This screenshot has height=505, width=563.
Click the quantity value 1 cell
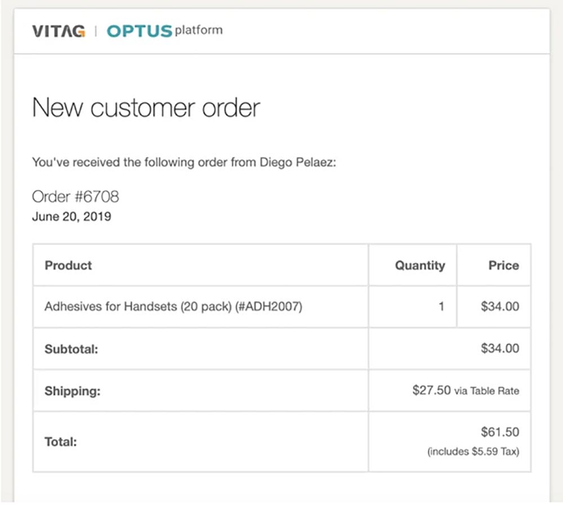[441, 307]
